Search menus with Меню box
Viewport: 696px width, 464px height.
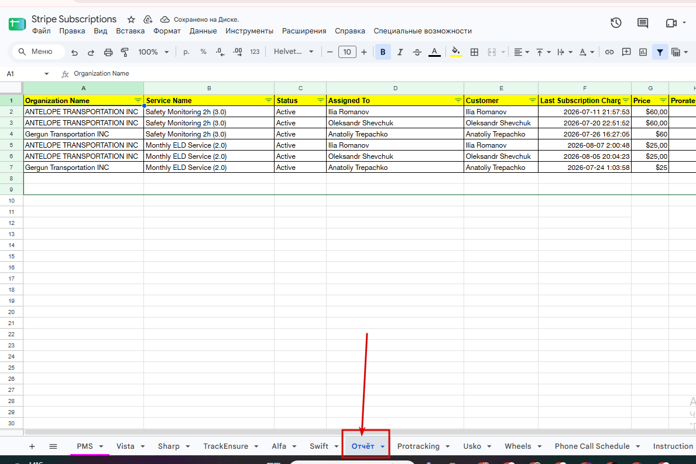[38, 52]
